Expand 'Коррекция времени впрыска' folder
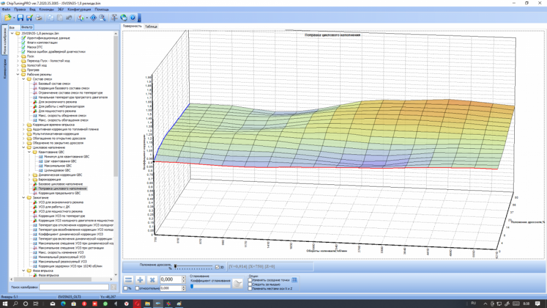The height and width of the screenshot is (308, 547). (24, 124)
